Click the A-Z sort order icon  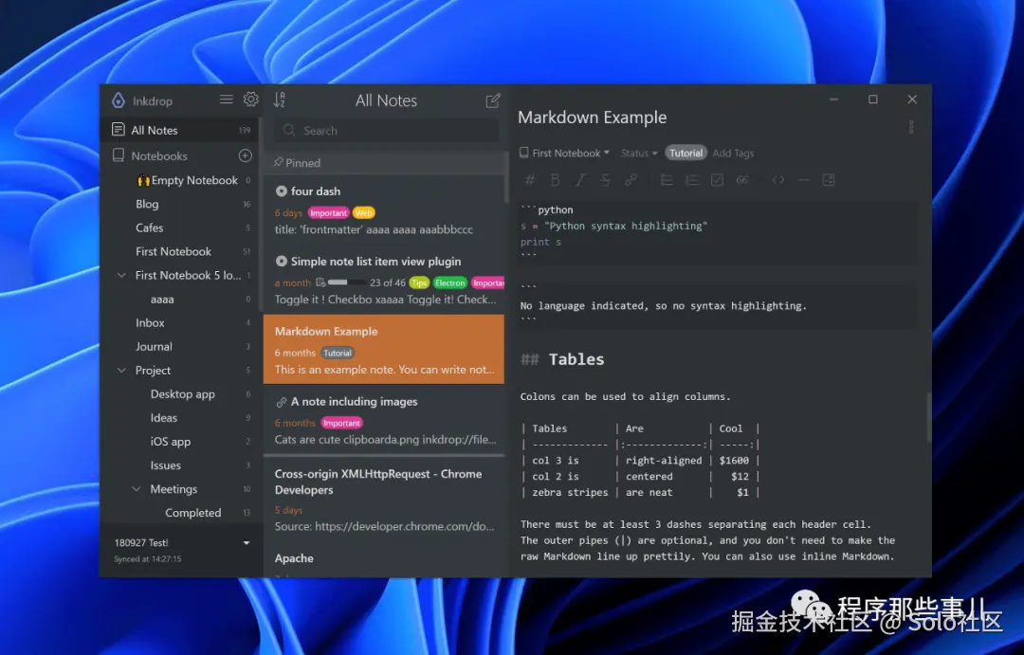[280, 100]
